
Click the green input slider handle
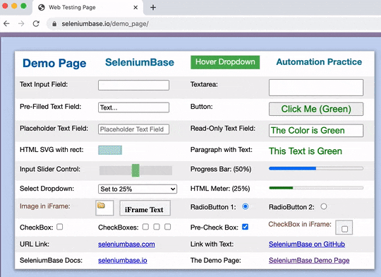(x=135, y=170)
